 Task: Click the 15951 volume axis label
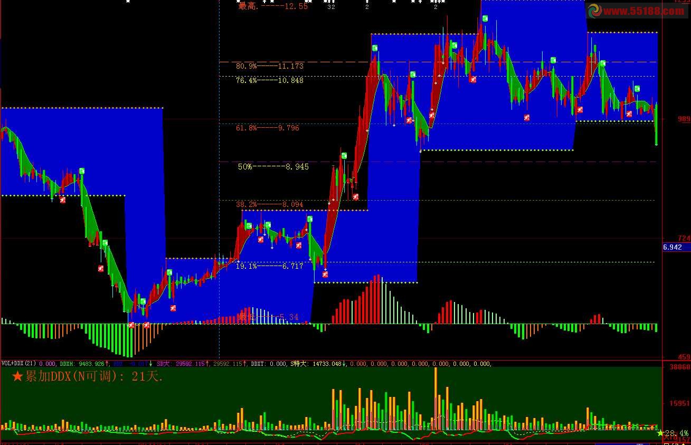(680, 404)
